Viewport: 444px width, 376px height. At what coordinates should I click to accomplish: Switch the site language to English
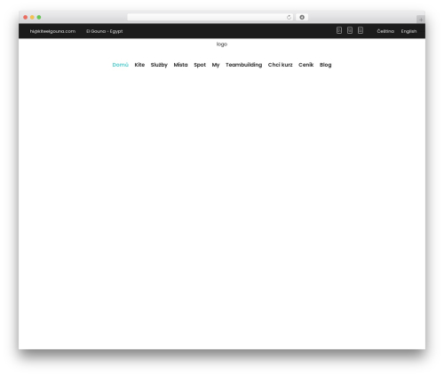point(408,31)
